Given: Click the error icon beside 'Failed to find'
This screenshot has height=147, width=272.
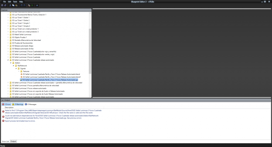Looking at the screenshot, I should (x=3, y=111).
